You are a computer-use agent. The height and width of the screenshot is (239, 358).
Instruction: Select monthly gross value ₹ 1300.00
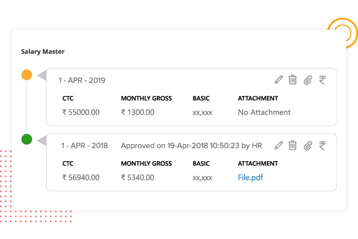pos(137,112)
